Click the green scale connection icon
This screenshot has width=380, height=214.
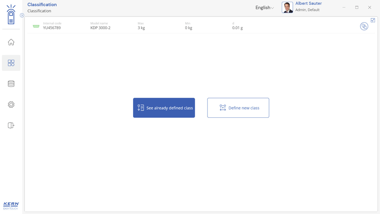click(36, 26)
